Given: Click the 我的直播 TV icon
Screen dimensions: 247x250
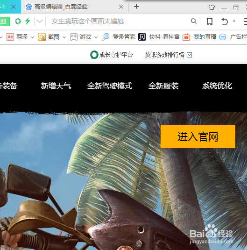Looking at the screenshot, I should point(186,37).
